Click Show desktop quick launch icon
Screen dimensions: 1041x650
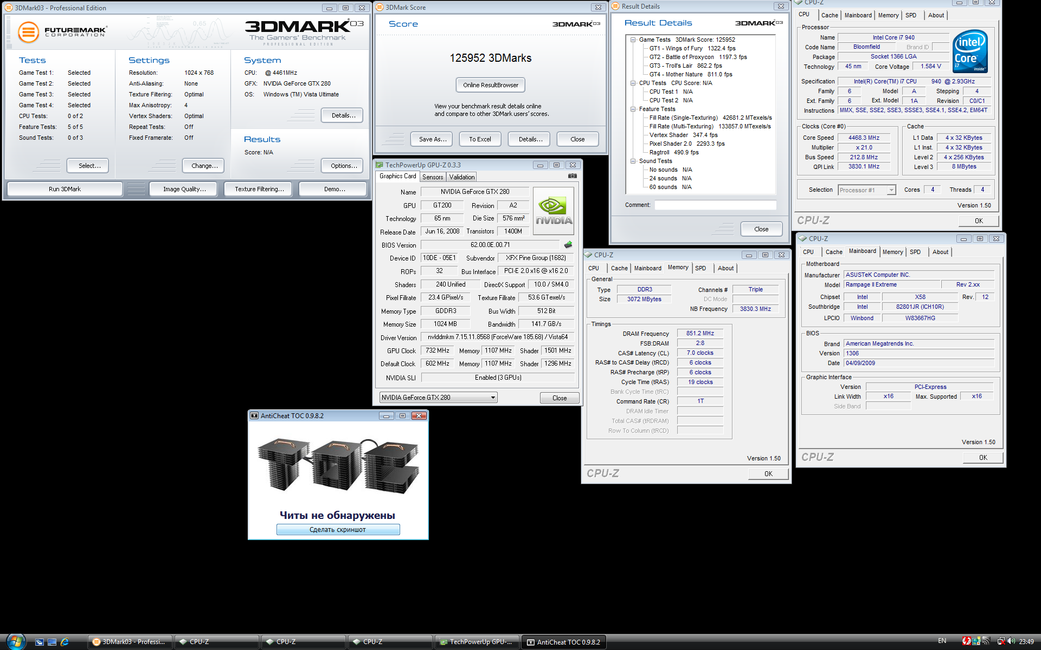pos(52,642)
